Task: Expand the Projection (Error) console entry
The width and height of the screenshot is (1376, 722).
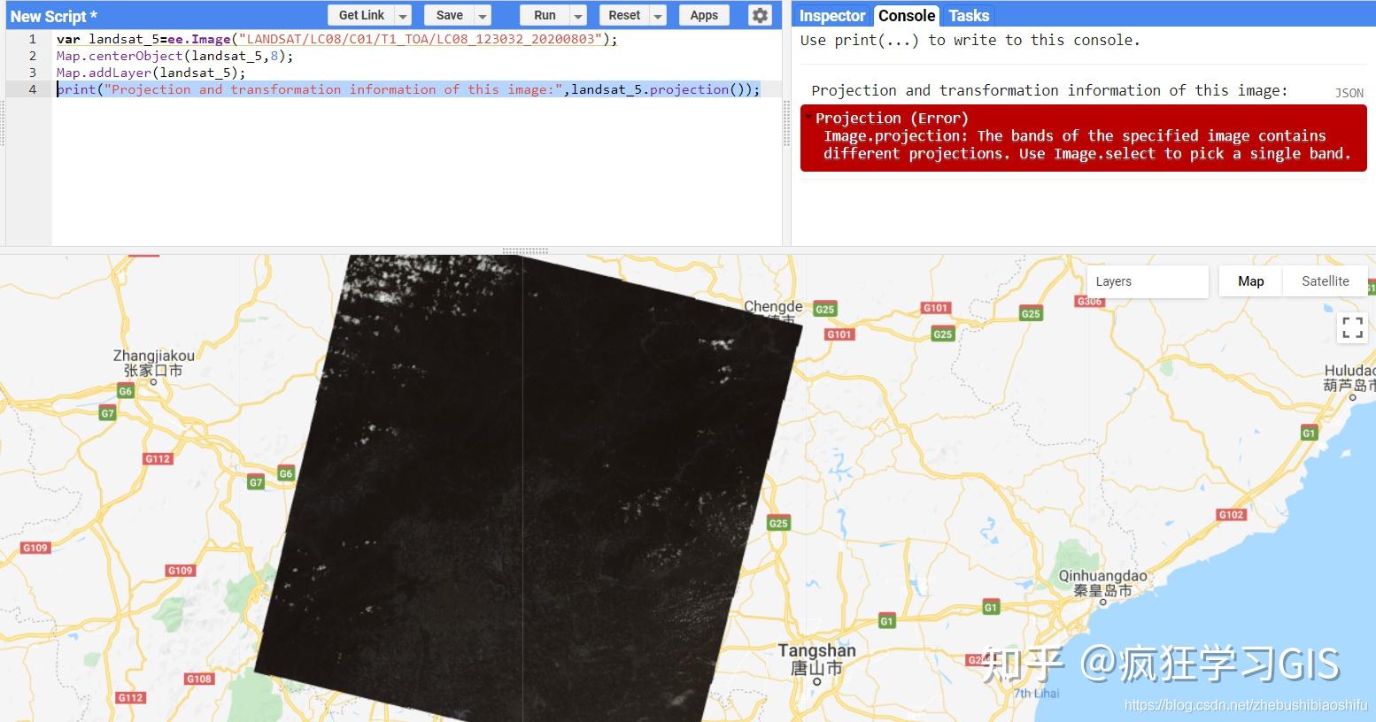Action: click(x=808, y=118)
